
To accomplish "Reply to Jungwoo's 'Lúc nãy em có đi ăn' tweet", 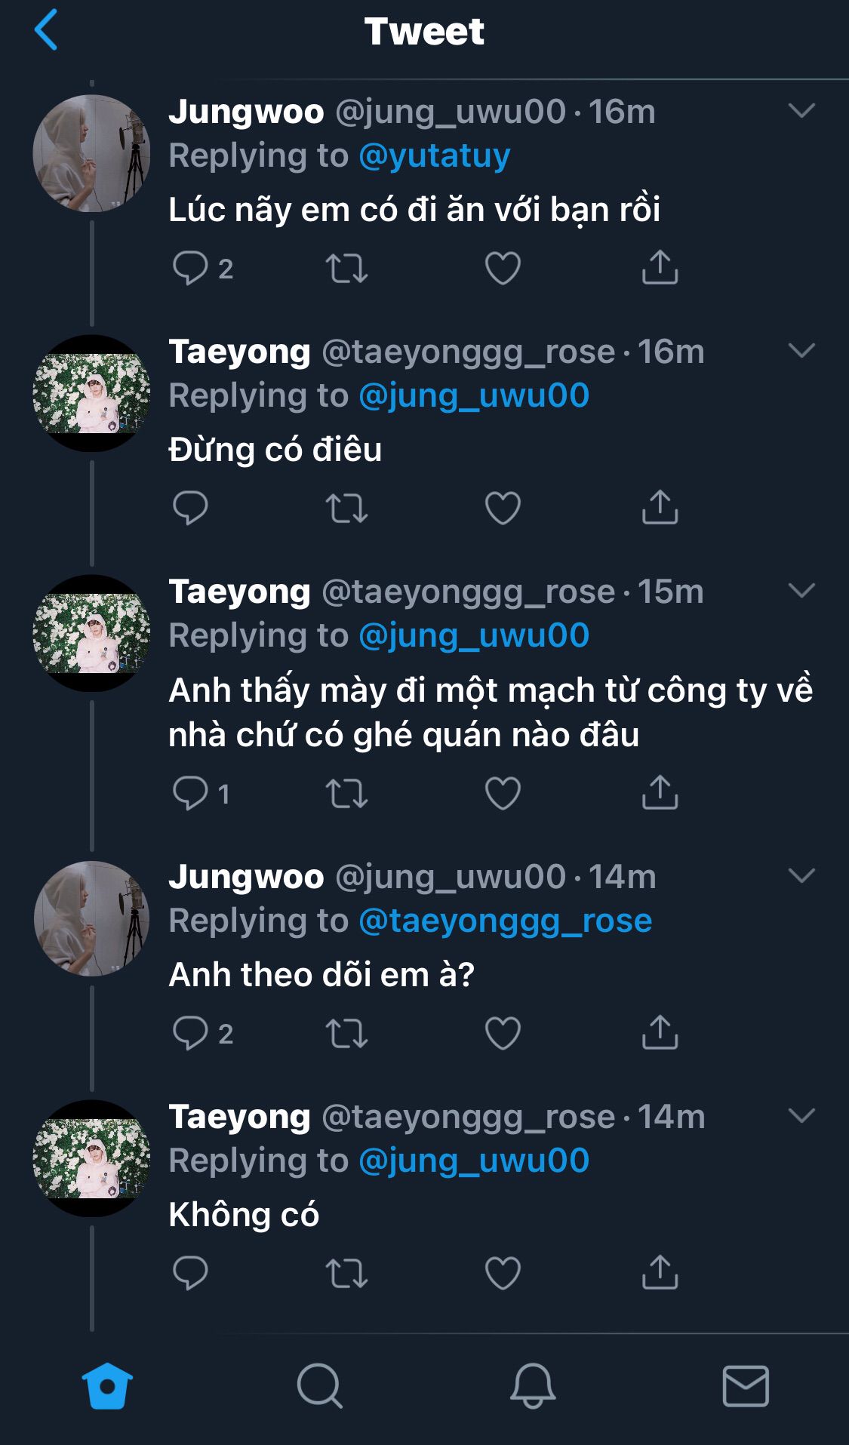I will pos(190,268).
